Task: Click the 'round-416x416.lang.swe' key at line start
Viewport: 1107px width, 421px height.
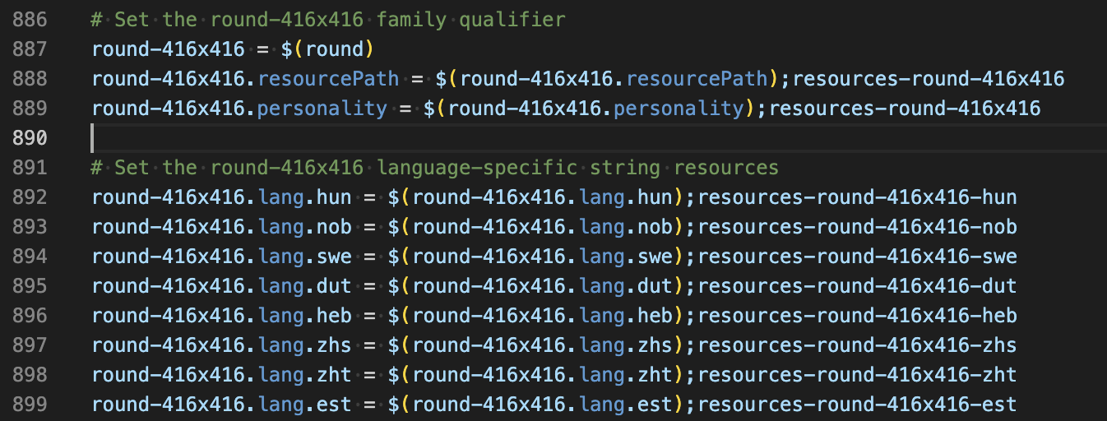Action: [x=222, y=257]
